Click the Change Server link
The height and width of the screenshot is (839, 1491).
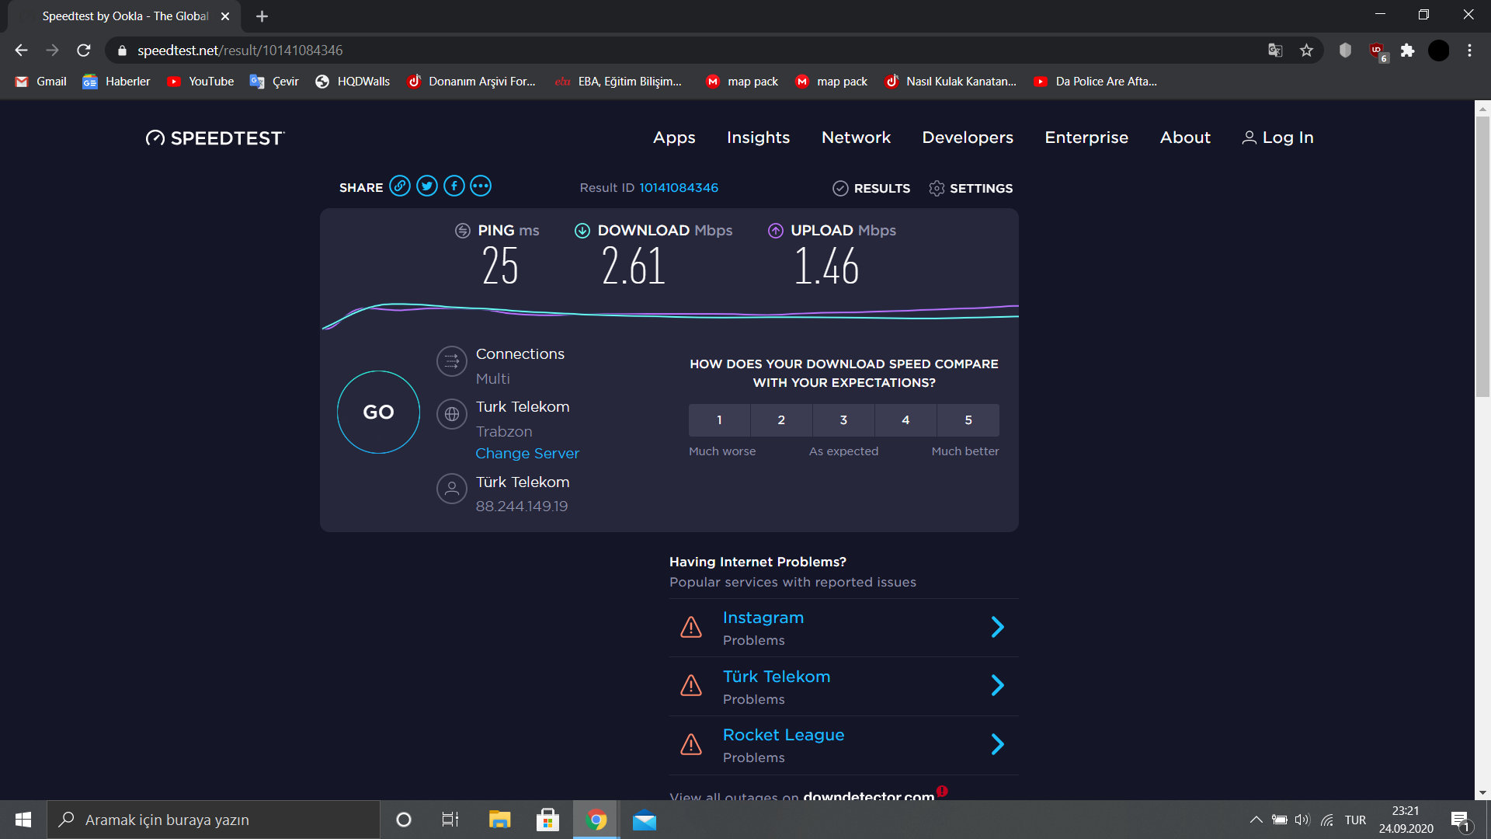point(527,454)
